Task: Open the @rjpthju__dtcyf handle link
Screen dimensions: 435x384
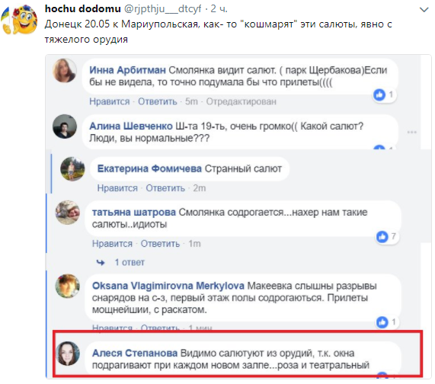Action: pos(162,9)
